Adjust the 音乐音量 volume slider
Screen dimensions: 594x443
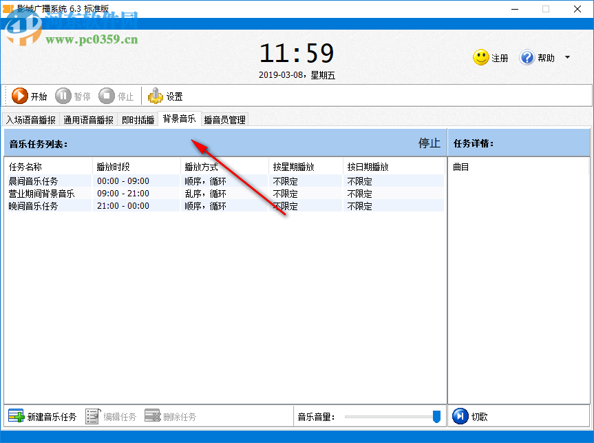(436, 415)
